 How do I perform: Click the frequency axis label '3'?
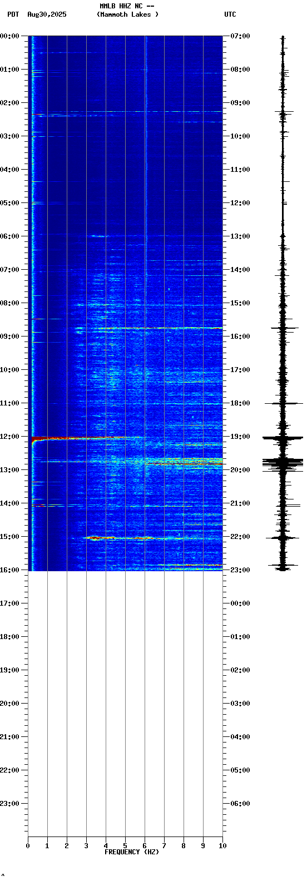pyautogui.click(x=86, y=846)
